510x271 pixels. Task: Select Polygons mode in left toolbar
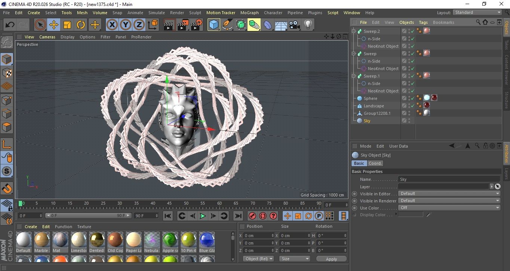[7, 127]
